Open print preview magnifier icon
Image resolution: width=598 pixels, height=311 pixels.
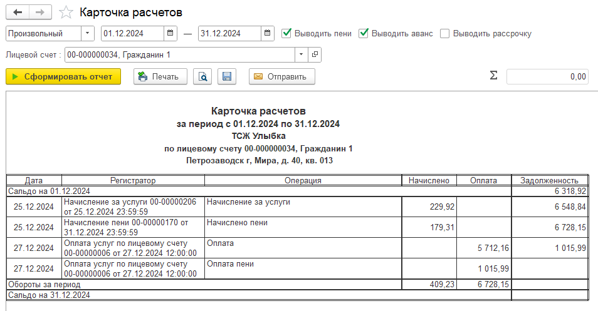point(202,76)
